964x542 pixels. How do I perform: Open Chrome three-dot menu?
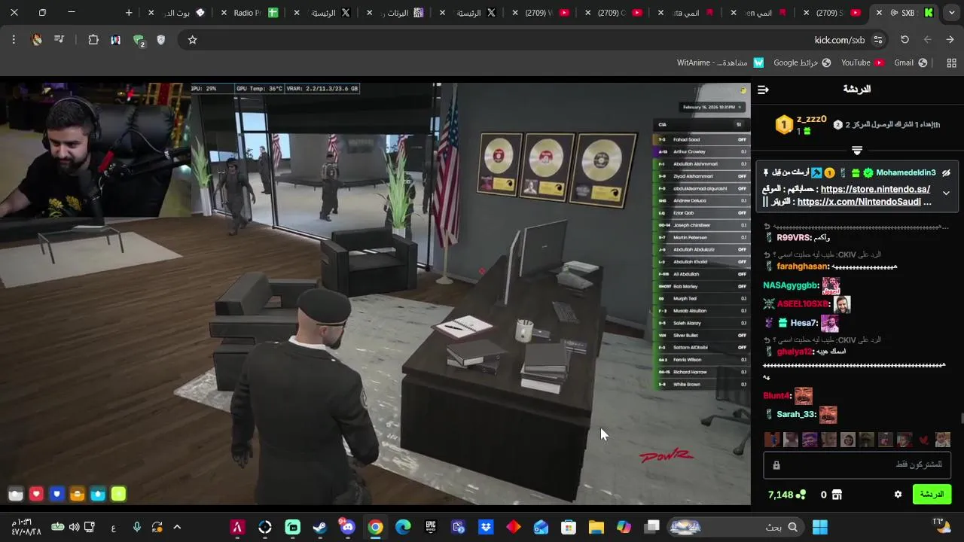coord(14,40)
